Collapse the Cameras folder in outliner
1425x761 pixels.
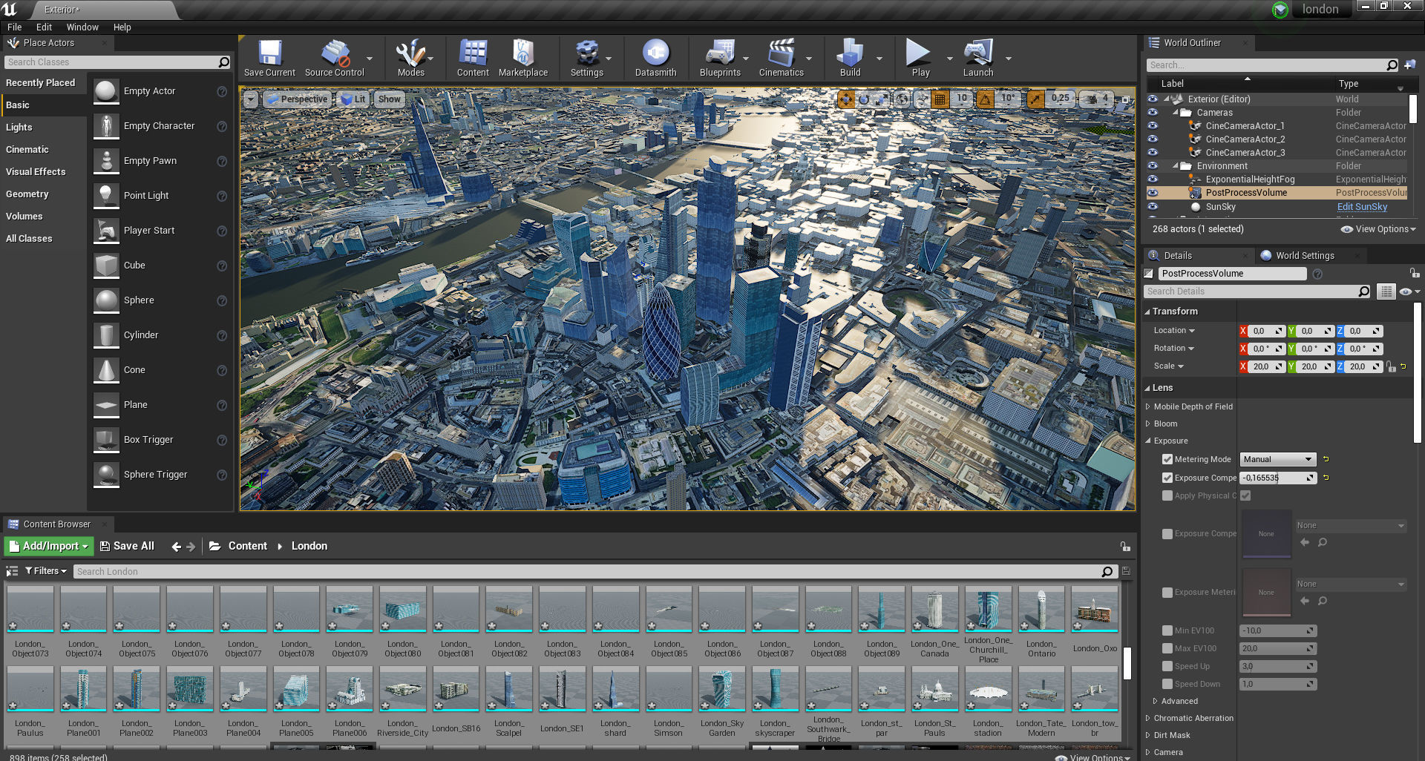point(1175,113)
